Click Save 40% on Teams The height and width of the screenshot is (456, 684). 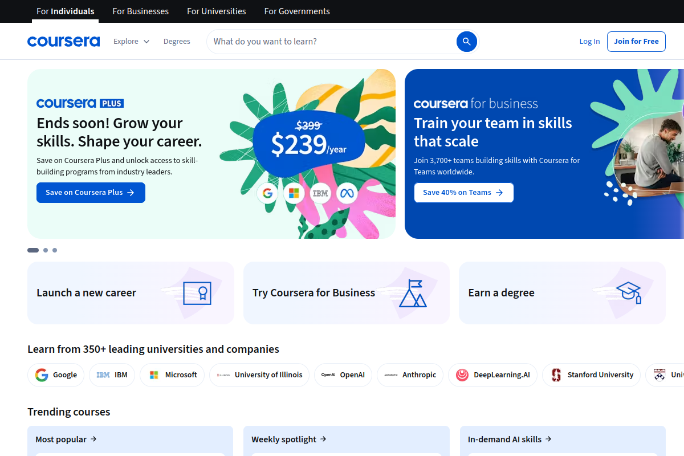[x=463, y=192]
